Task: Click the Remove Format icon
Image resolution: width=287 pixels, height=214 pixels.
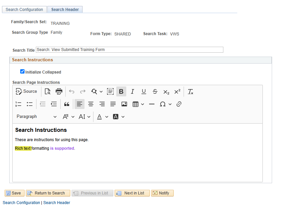Action: tap(190, 91)
